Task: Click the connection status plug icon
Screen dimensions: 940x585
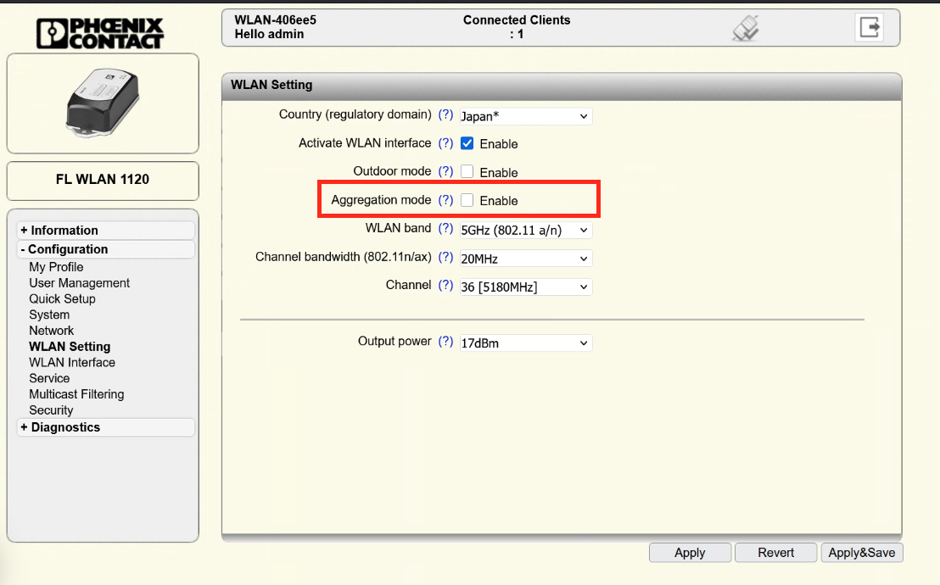Action: [x=745, y=29]
